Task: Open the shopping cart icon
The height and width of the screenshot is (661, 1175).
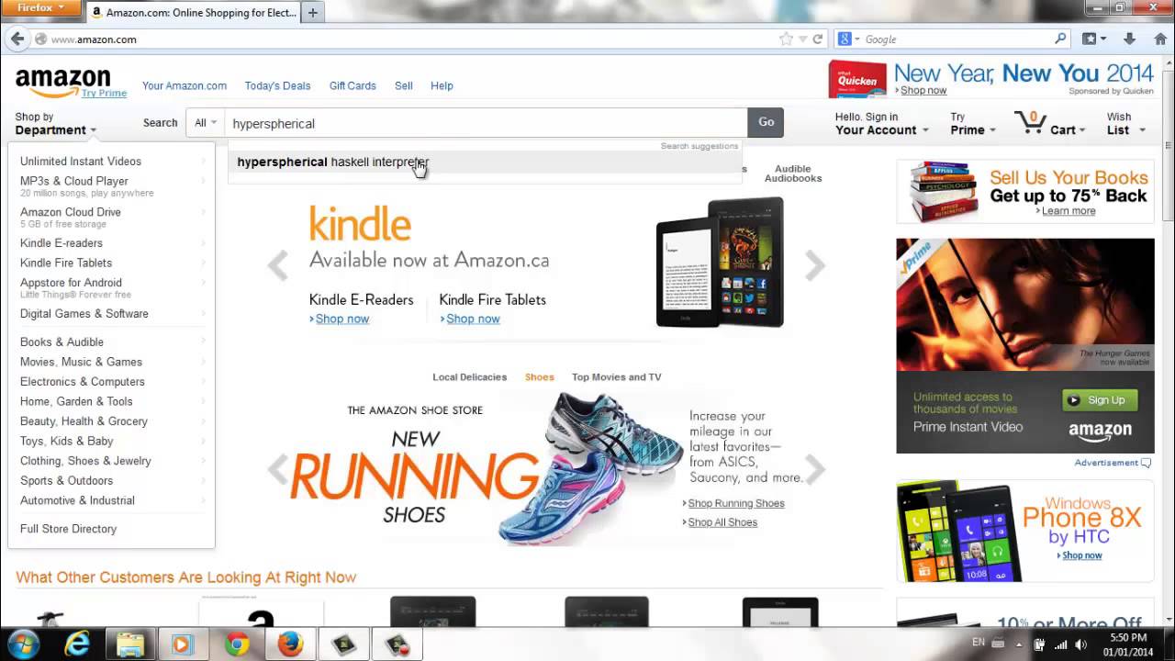Action: pyautogui.click(x=1030, y=123)
